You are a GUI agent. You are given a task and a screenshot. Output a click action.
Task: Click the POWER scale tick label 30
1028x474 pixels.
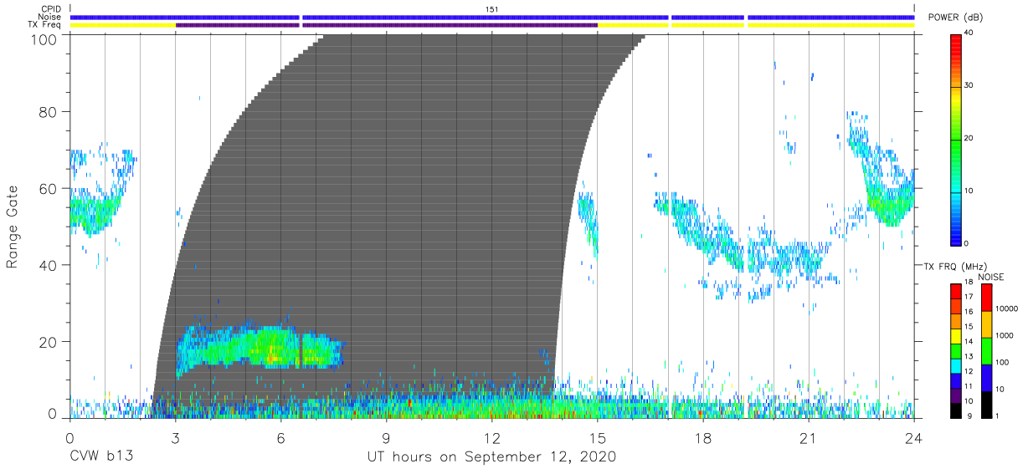969,85
